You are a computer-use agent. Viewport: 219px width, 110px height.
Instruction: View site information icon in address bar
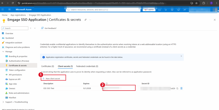19,3
